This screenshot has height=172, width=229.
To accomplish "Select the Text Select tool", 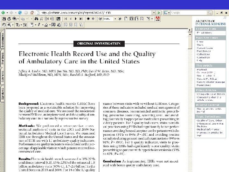I will click(17, 25).
